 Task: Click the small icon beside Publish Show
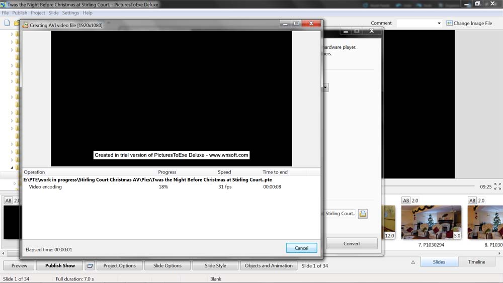click(90, 266)
